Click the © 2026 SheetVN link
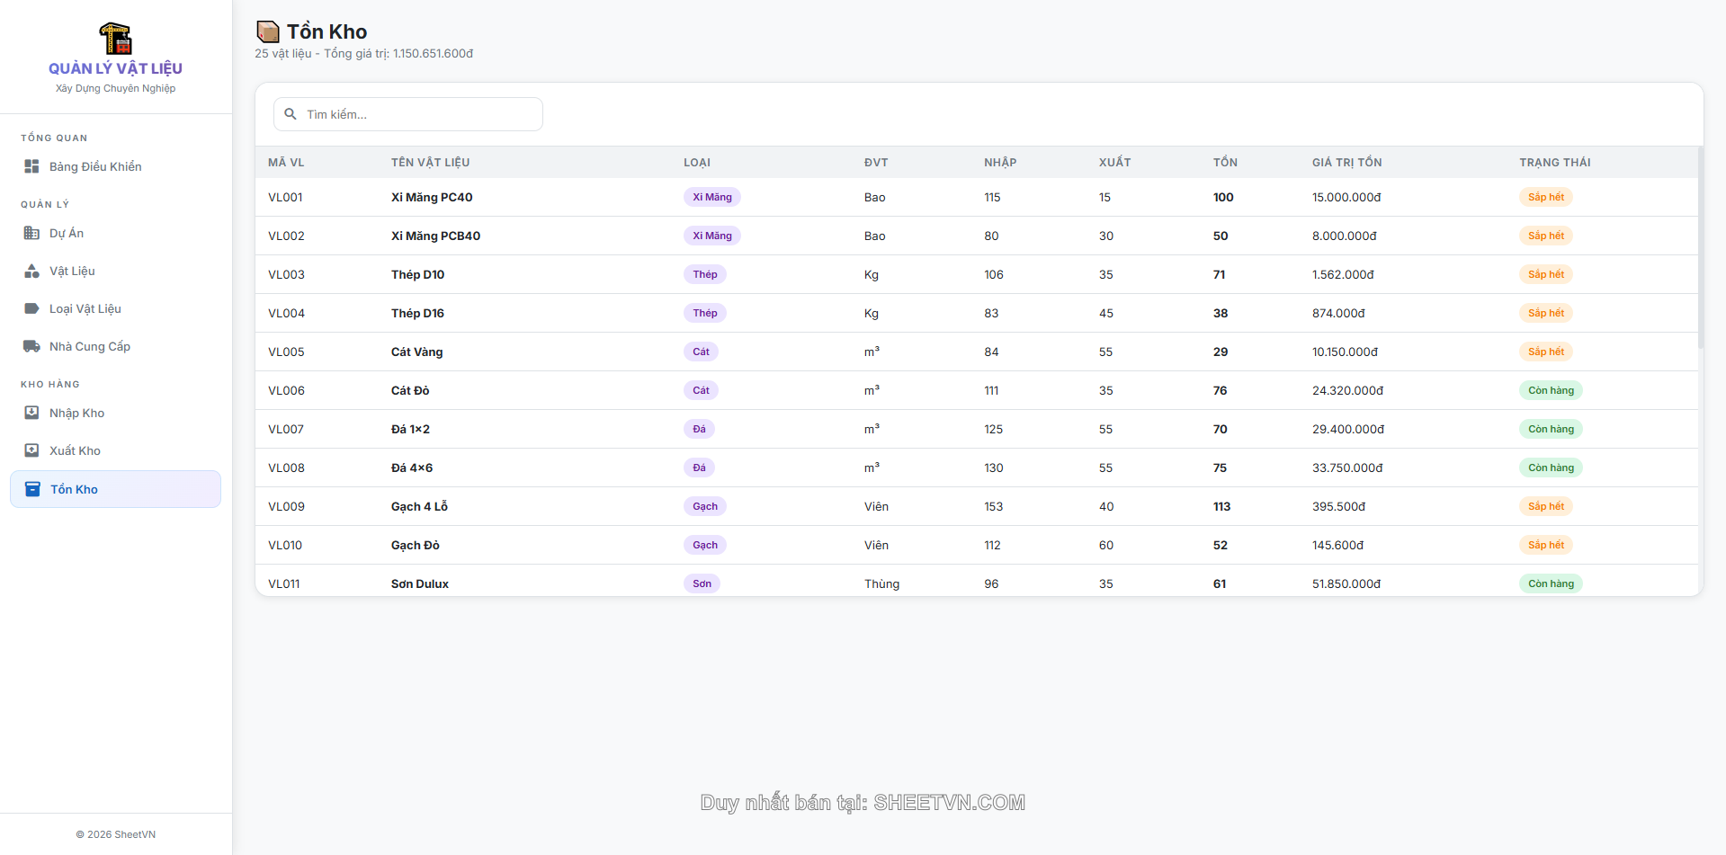This screenshot has width=1726, height=855. click(x=116, y=834)
